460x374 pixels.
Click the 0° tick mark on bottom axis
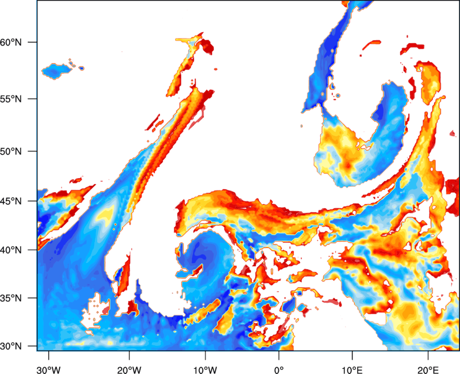point(279,354)
